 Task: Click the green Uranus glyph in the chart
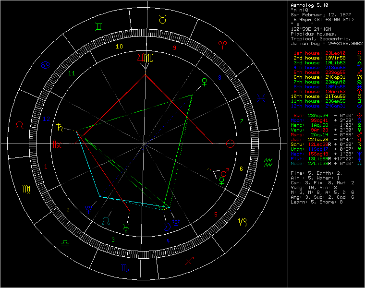[126, 228]
